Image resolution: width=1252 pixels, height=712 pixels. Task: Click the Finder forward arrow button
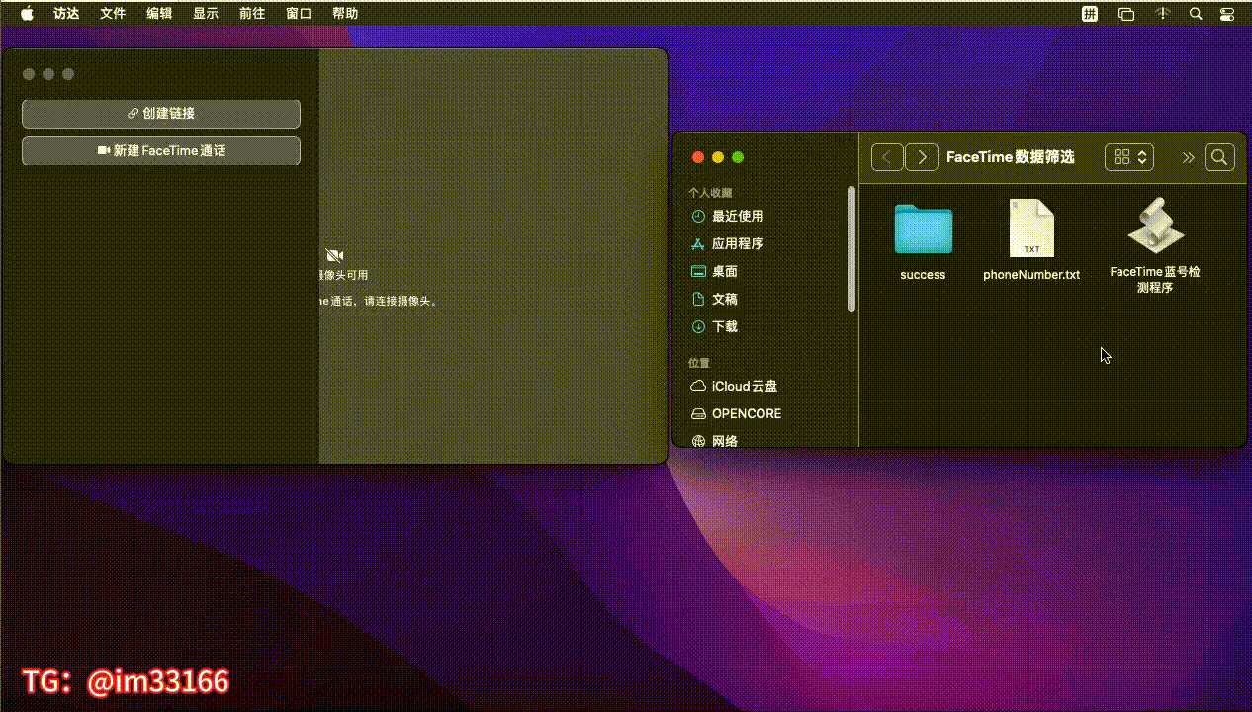pyautogui.click(x=922, y=157)
